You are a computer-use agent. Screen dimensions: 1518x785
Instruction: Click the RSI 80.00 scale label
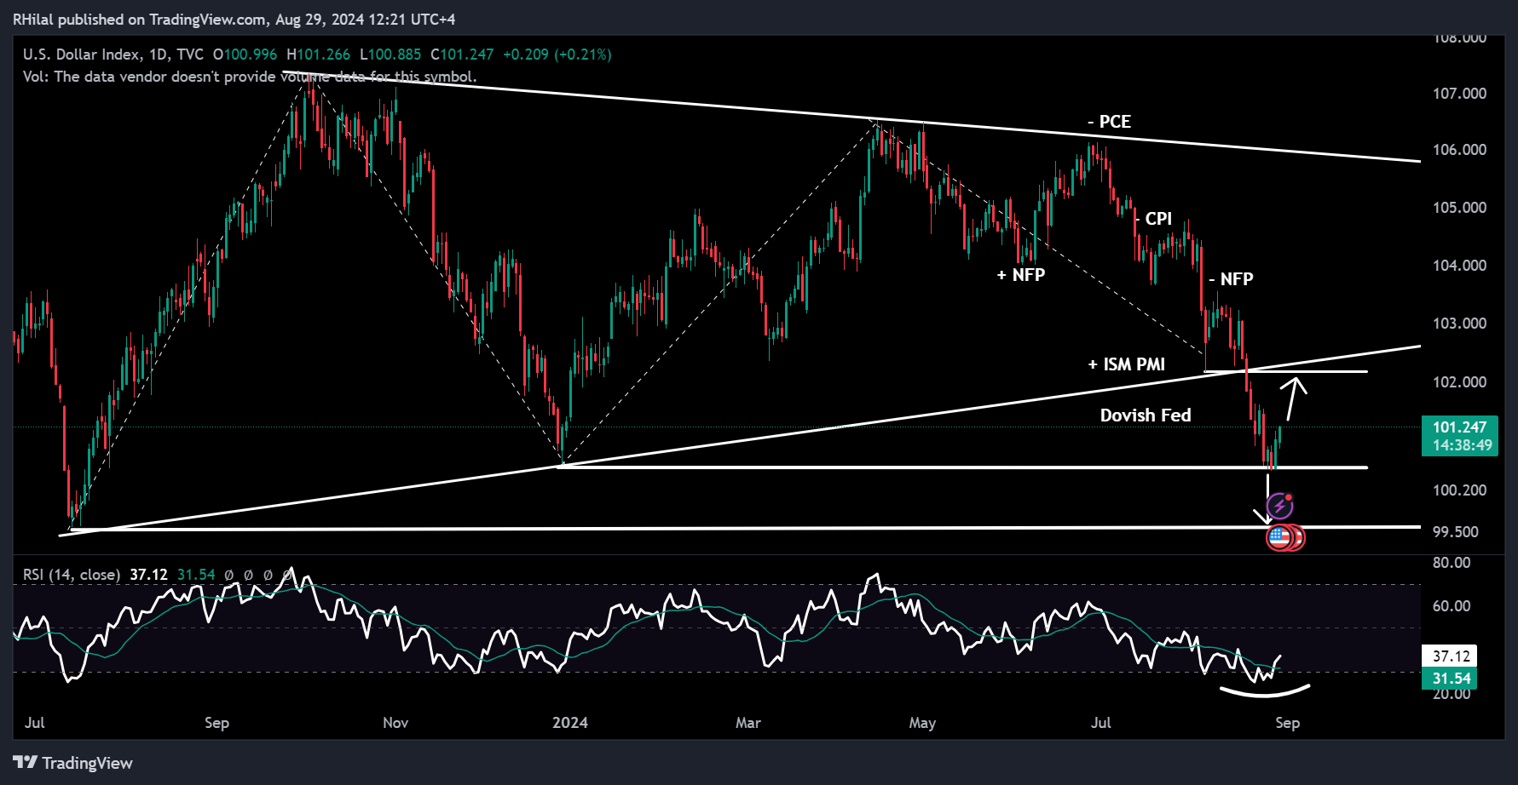click(1452, 563)
